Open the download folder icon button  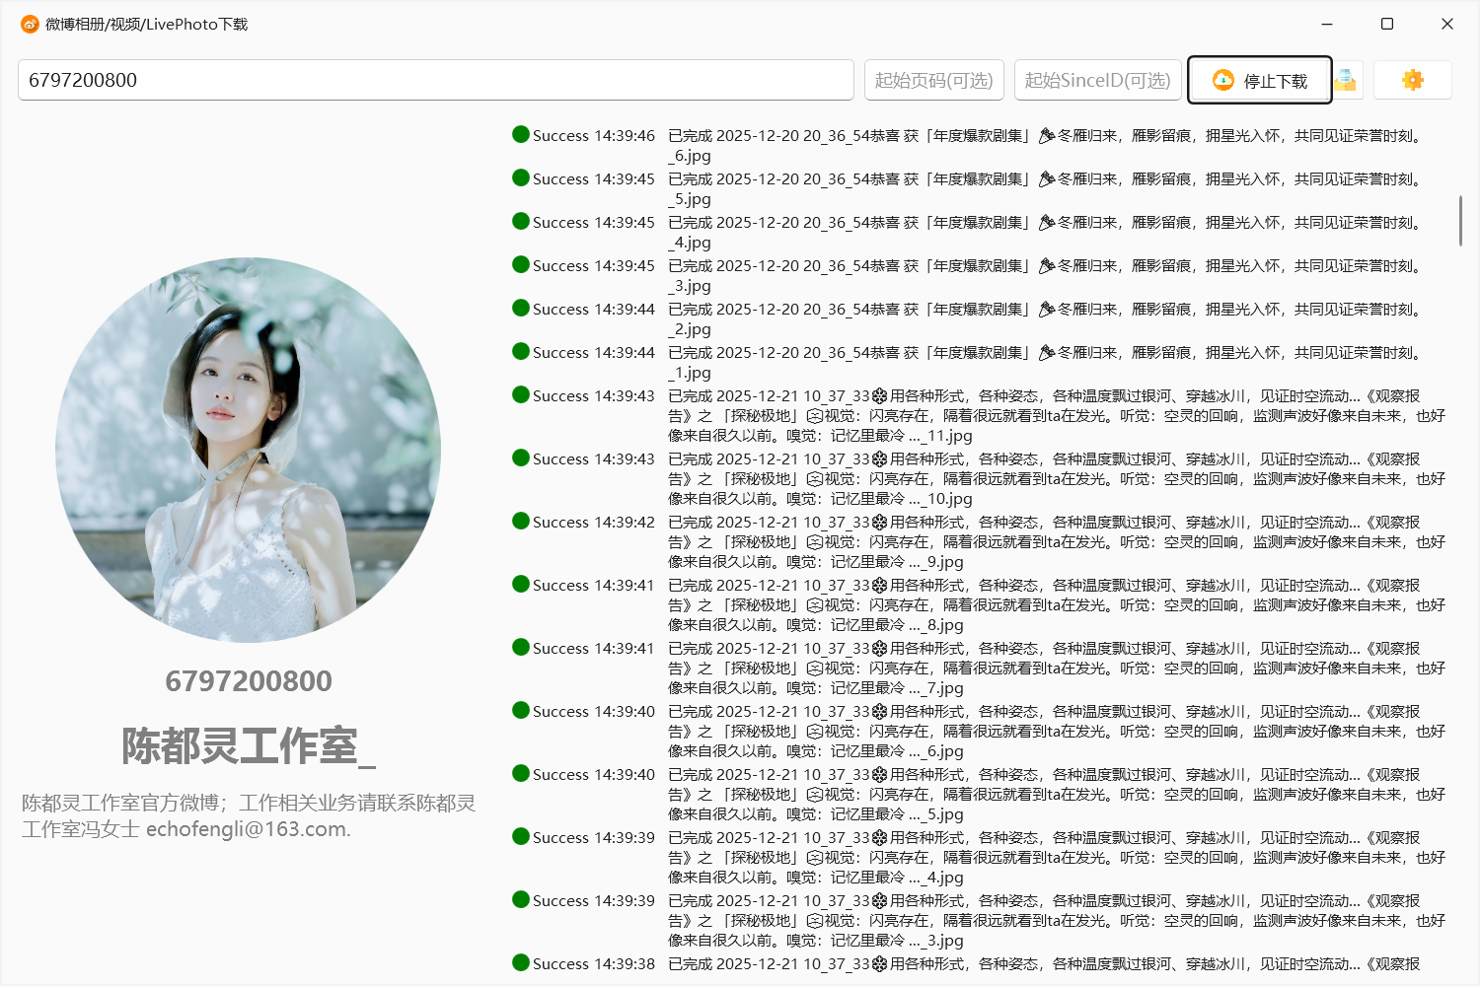pos(1346,80)
